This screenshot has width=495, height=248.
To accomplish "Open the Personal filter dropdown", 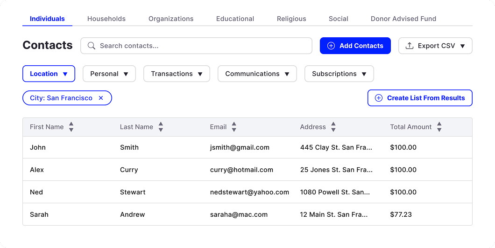I will 109,74.
